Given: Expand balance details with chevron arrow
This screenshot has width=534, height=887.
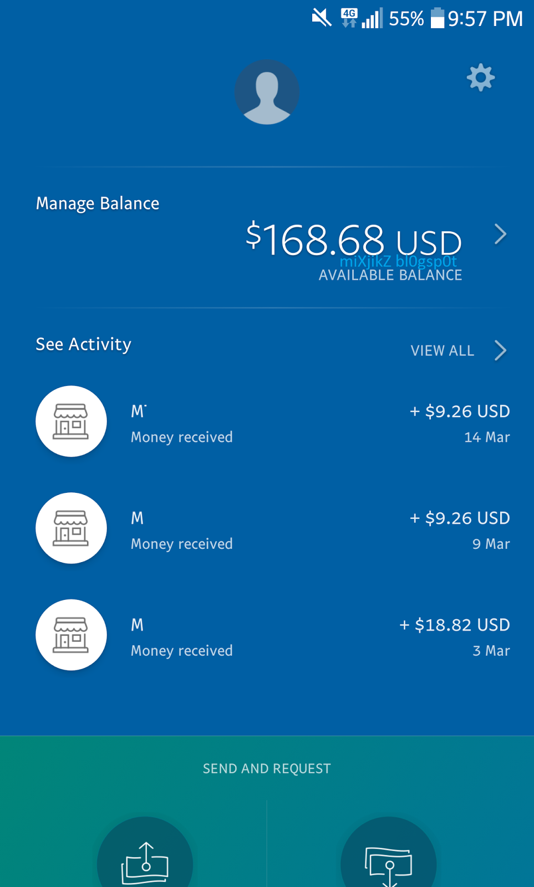Looking at the screenshot, I should tap(500, 235).
